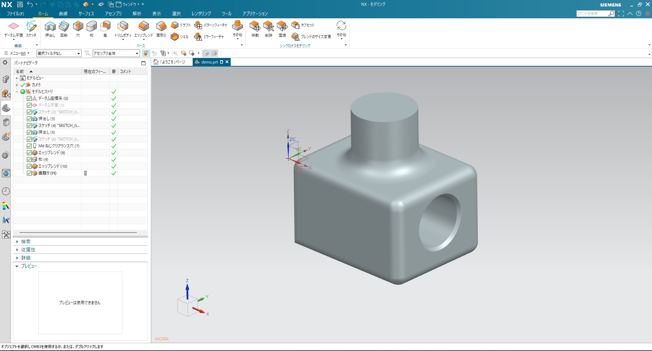Viewport: 652px width, 351px height.
Task: Click the ミラーフィーチャ tool icon
Action: coord(198,37)
